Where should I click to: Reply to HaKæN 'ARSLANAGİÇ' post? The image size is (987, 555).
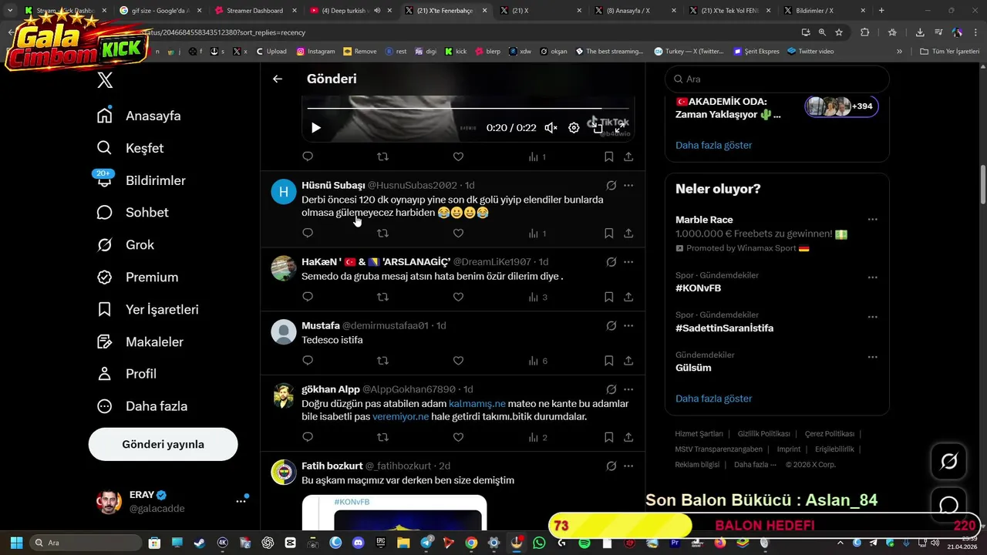[308, 297]
